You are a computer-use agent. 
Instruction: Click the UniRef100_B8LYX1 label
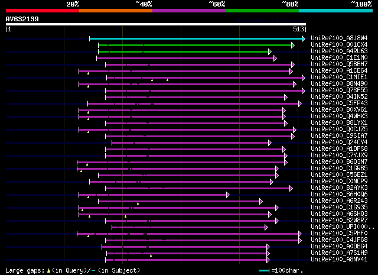(339, 123)
